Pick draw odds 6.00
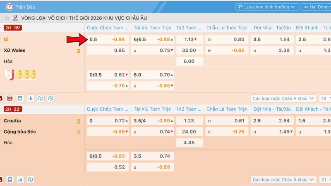Image resolution: width=331 pixels, height=186 pixels. click(189, 61)
